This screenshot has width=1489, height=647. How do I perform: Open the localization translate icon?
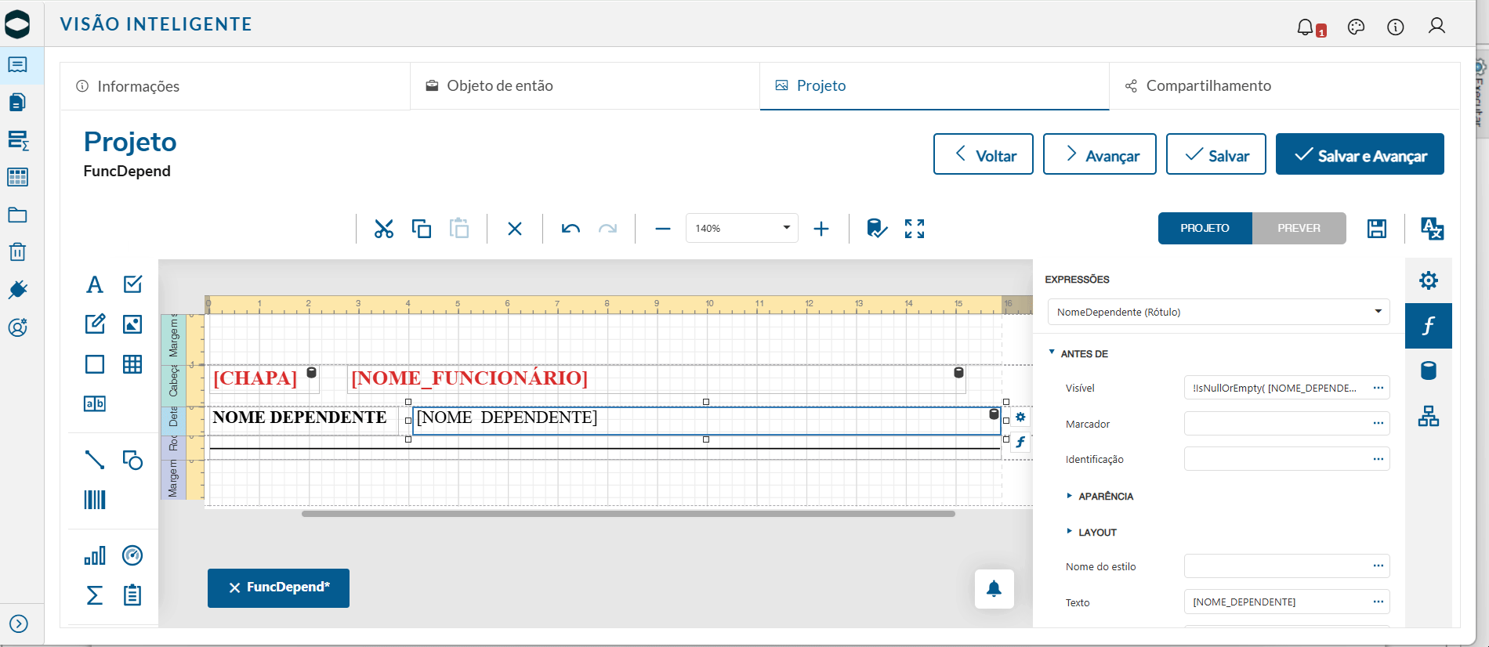point(1433,229)
